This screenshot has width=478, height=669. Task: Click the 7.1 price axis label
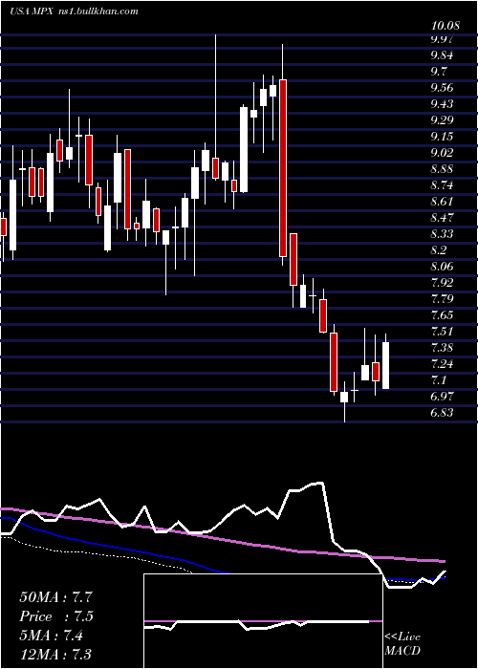click(441, 380)
